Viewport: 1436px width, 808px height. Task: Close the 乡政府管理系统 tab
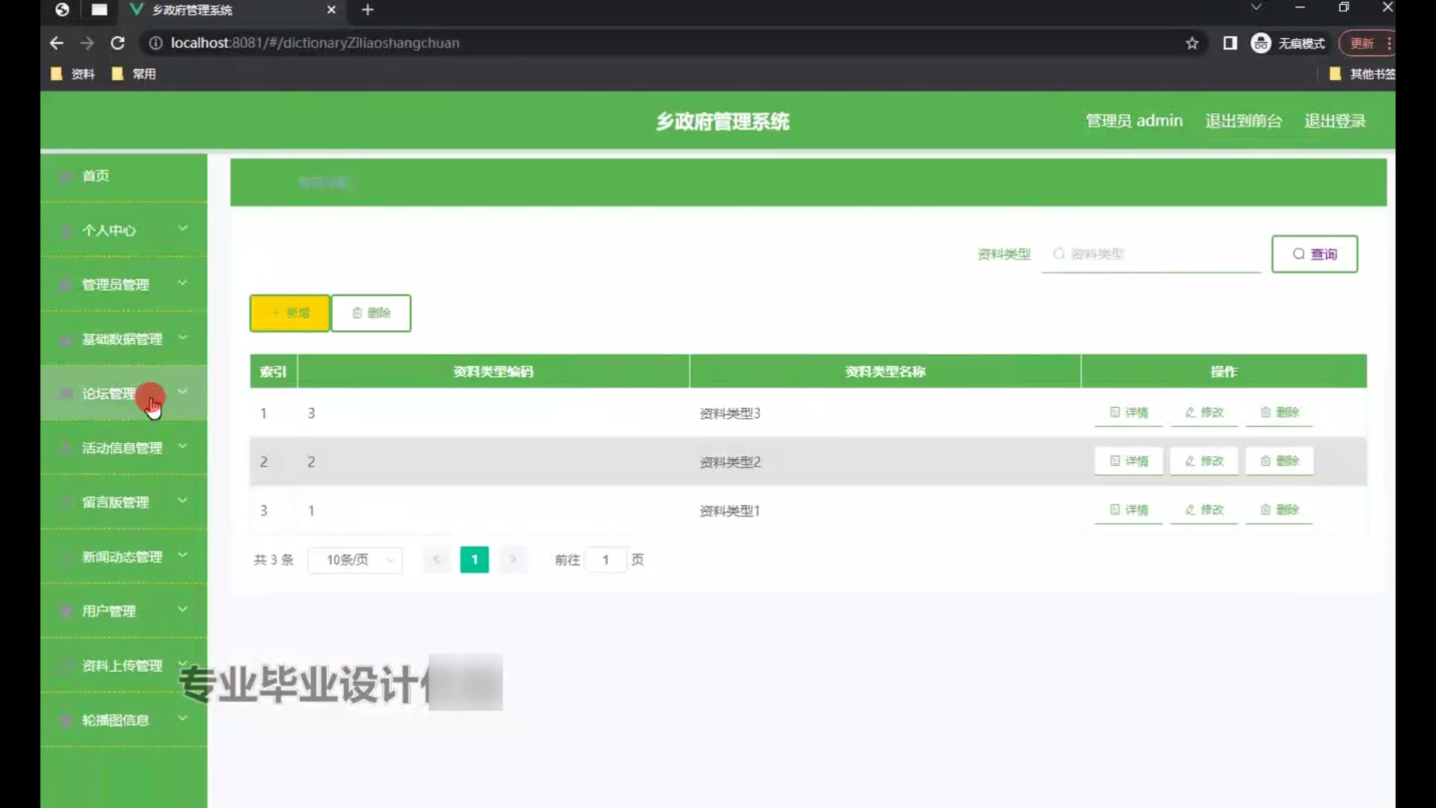tap(331, 10)
